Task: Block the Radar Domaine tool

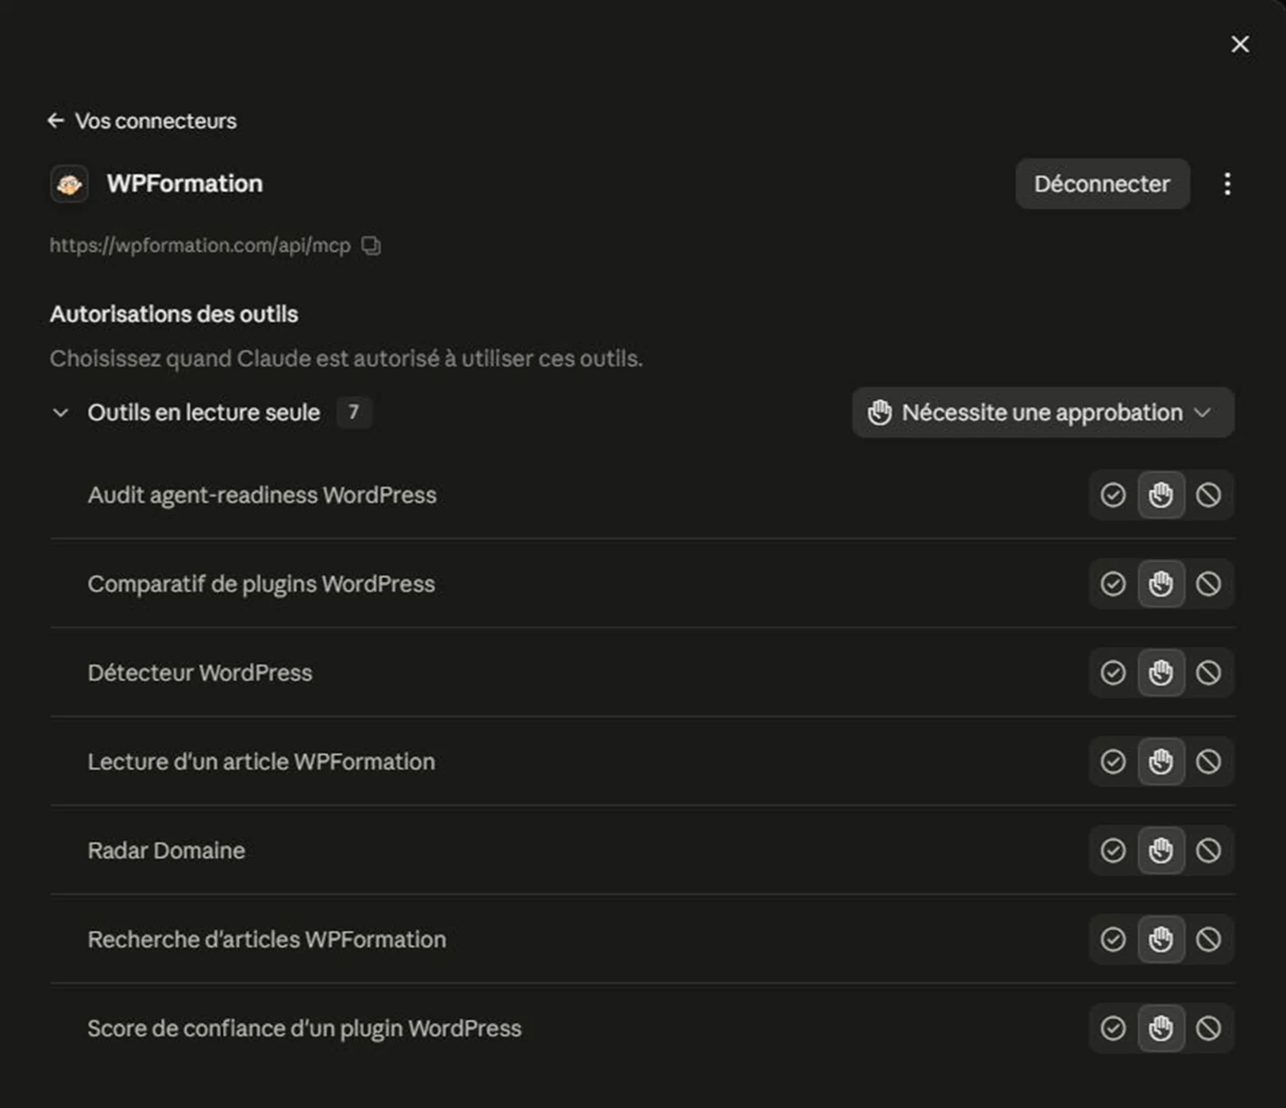Action: click(1208, 851)
